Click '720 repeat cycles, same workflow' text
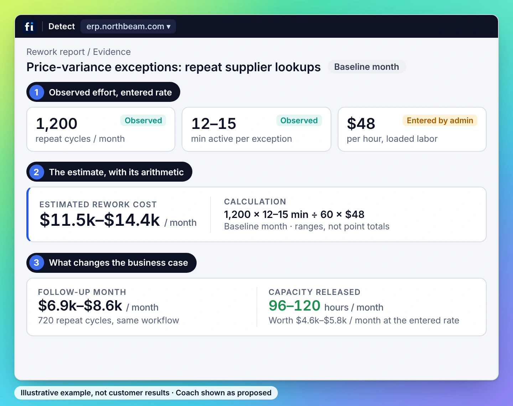This screenshot has width=513, height=406. 109,321
